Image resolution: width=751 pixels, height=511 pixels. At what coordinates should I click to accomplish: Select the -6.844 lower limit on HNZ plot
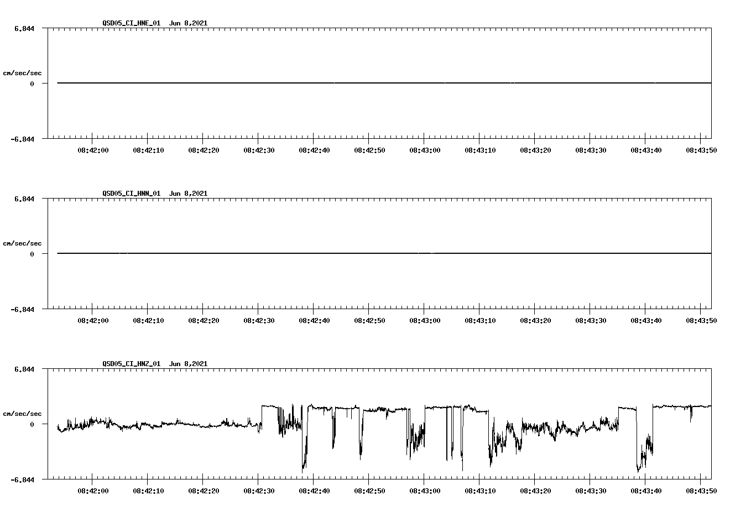(23, 479)
